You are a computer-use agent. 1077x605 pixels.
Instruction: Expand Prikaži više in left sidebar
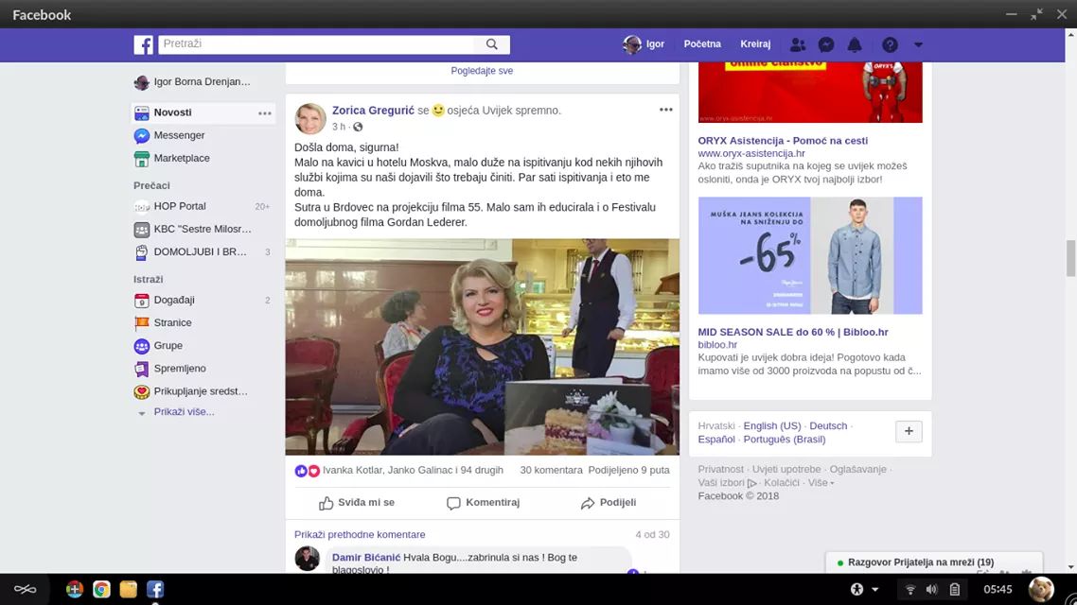tap(184, 412)
